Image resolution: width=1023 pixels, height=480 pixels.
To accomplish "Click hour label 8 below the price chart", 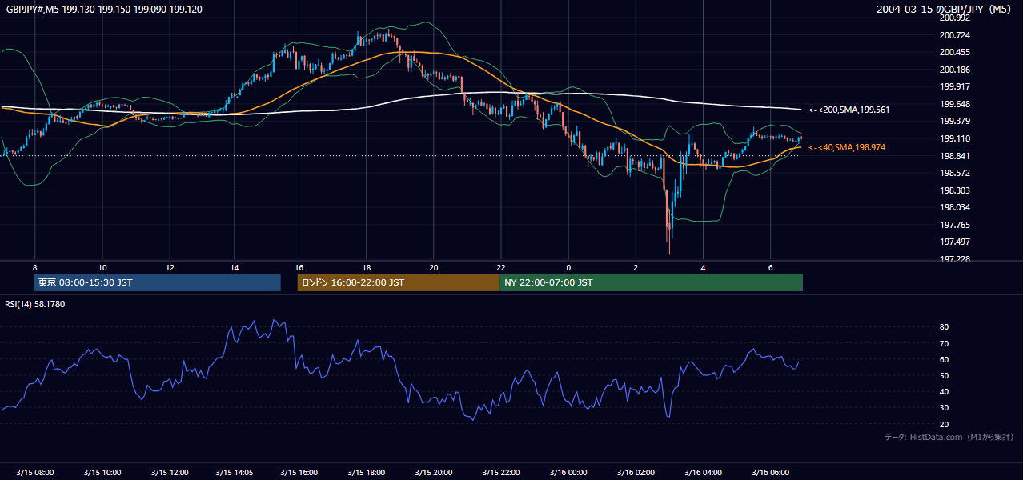I will tap(35, 267).
